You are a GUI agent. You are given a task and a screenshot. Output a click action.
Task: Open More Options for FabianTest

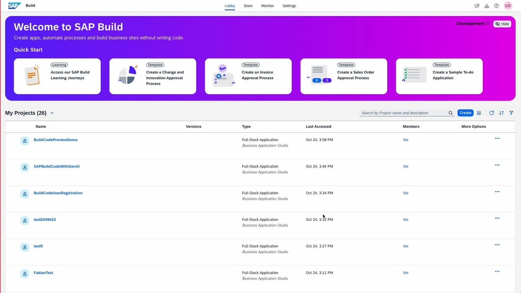(x=497, y=271)
